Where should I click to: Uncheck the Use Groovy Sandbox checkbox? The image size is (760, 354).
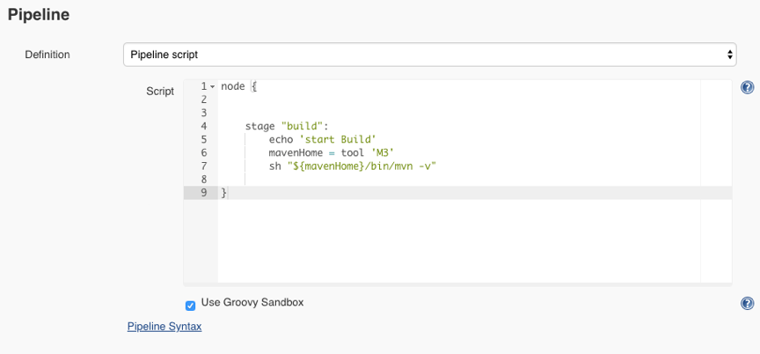click(x=190, y=306)
